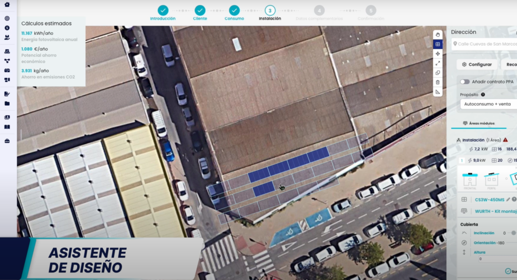Open the Propósito dropdown
The width and height of the screenshot is (517, 280).
(488, 104)
